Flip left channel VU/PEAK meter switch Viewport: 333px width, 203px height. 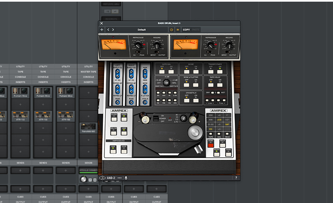pyautogui.click(x=138, y=52)
